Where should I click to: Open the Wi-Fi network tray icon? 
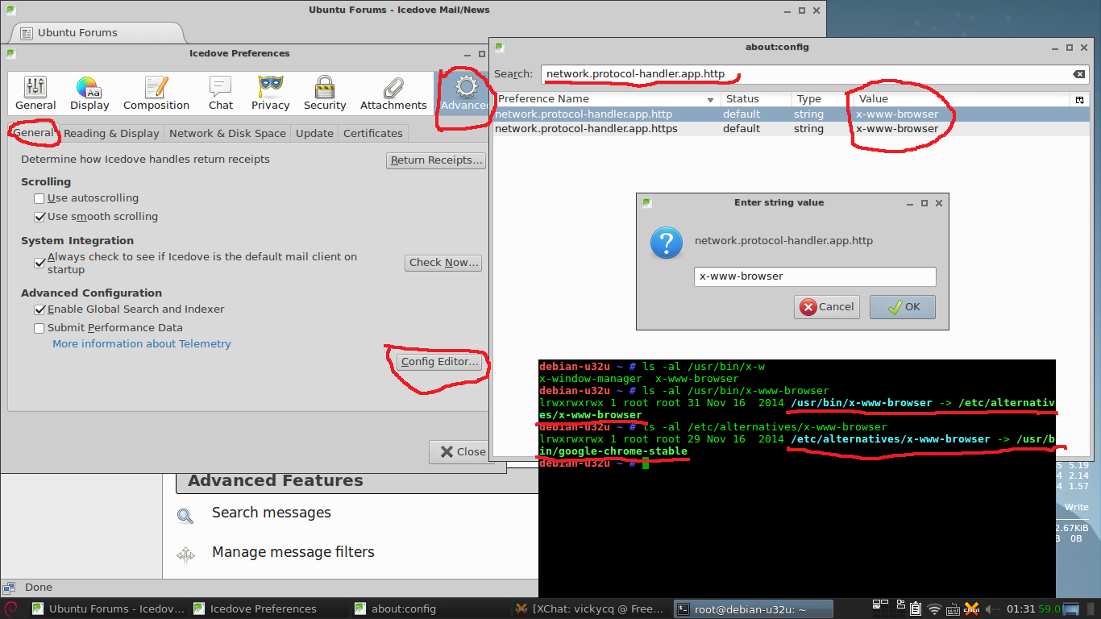934,609
